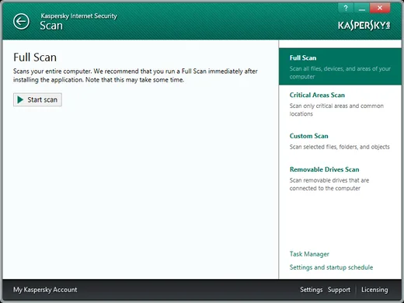Open the Custom Scan option

308,136
